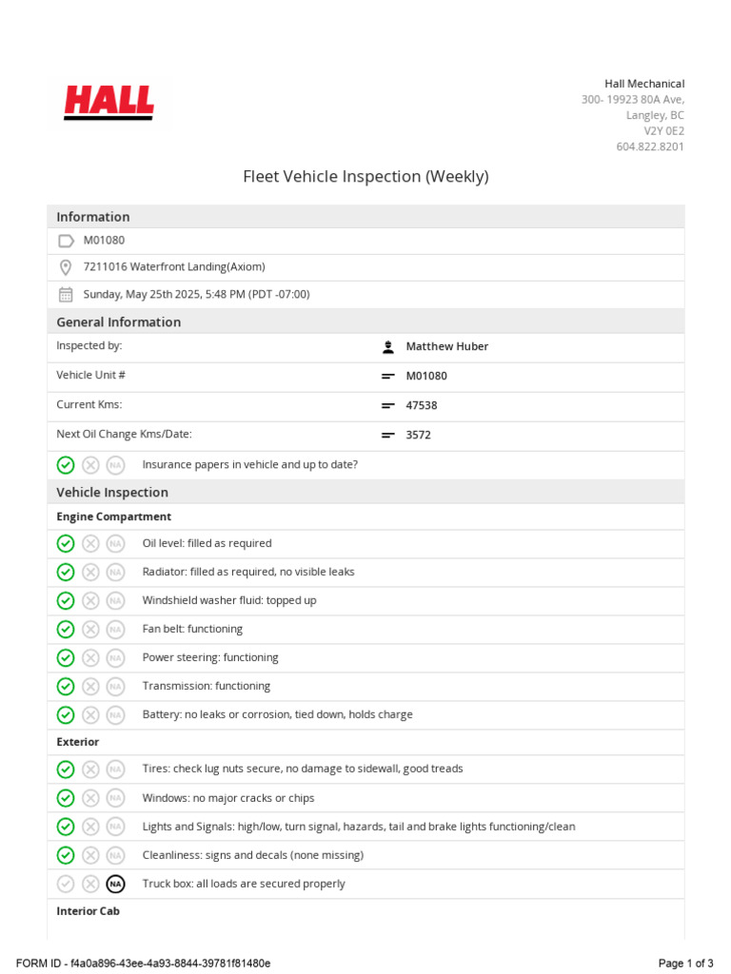731x974 pixels.
Task: Click the inspector person icon
Action: (388, 347)
